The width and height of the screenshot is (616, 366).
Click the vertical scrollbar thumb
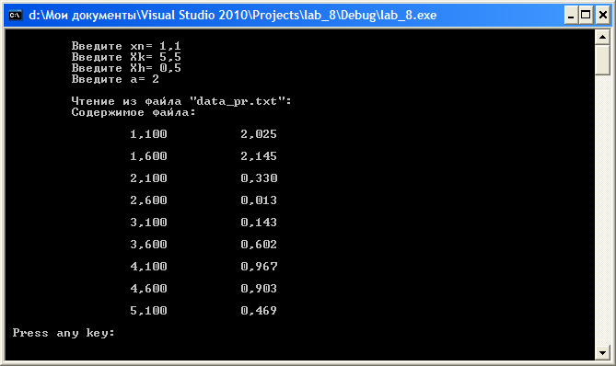602,60
